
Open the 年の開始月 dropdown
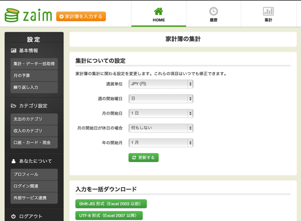[161, 143]
